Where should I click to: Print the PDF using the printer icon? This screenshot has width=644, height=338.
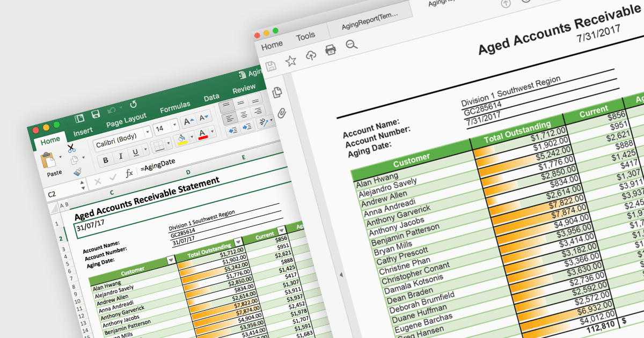click(331, 50)
